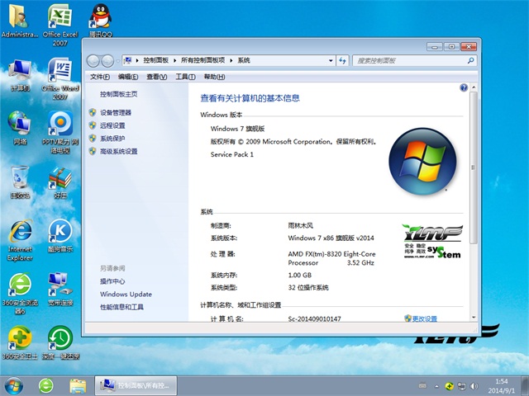Image resolution: width=529 pixels, height=396 pixels.
Task: Expand the 所有控制面板项 breadcrumb arrow
Action: point(231,60)
